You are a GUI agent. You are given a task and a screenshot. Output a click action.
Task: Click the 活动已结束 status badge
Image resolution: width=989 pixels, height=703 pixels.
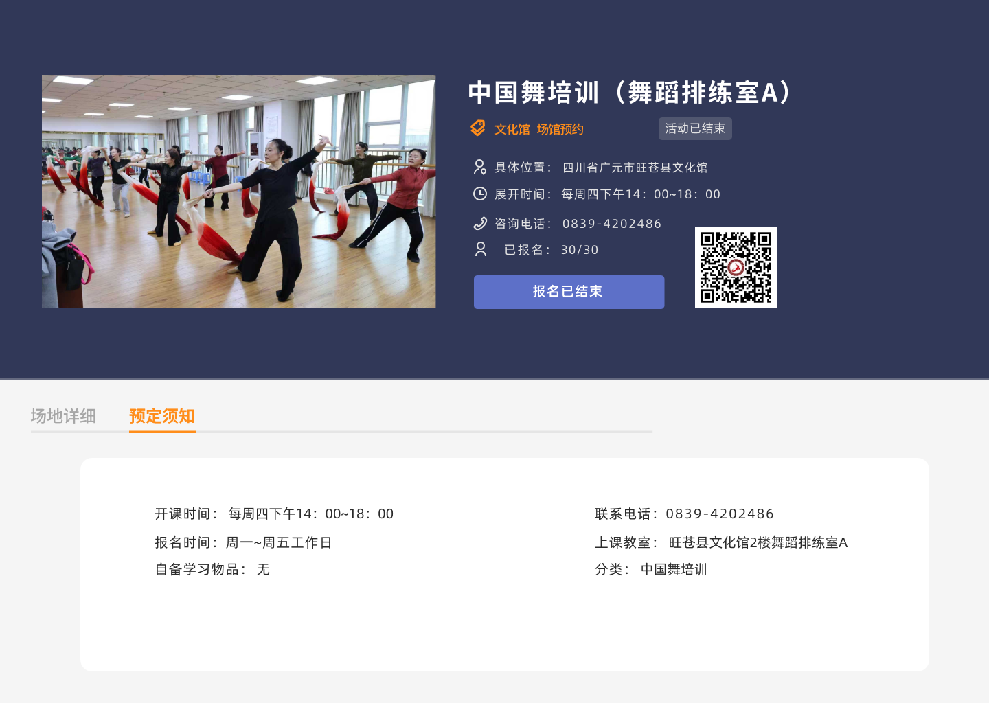coord(695,128)
